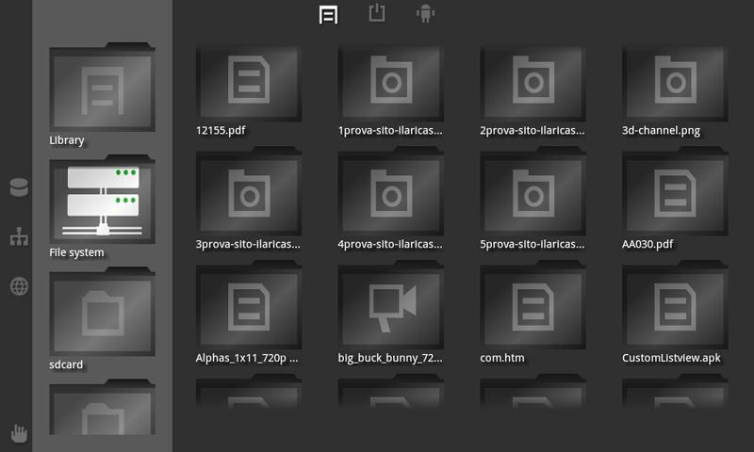Open the network tree icon in left rail

tap(19, 236)
